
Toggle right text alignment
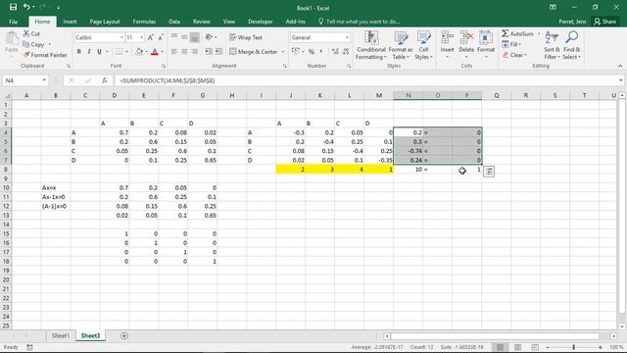coord(194,52)
